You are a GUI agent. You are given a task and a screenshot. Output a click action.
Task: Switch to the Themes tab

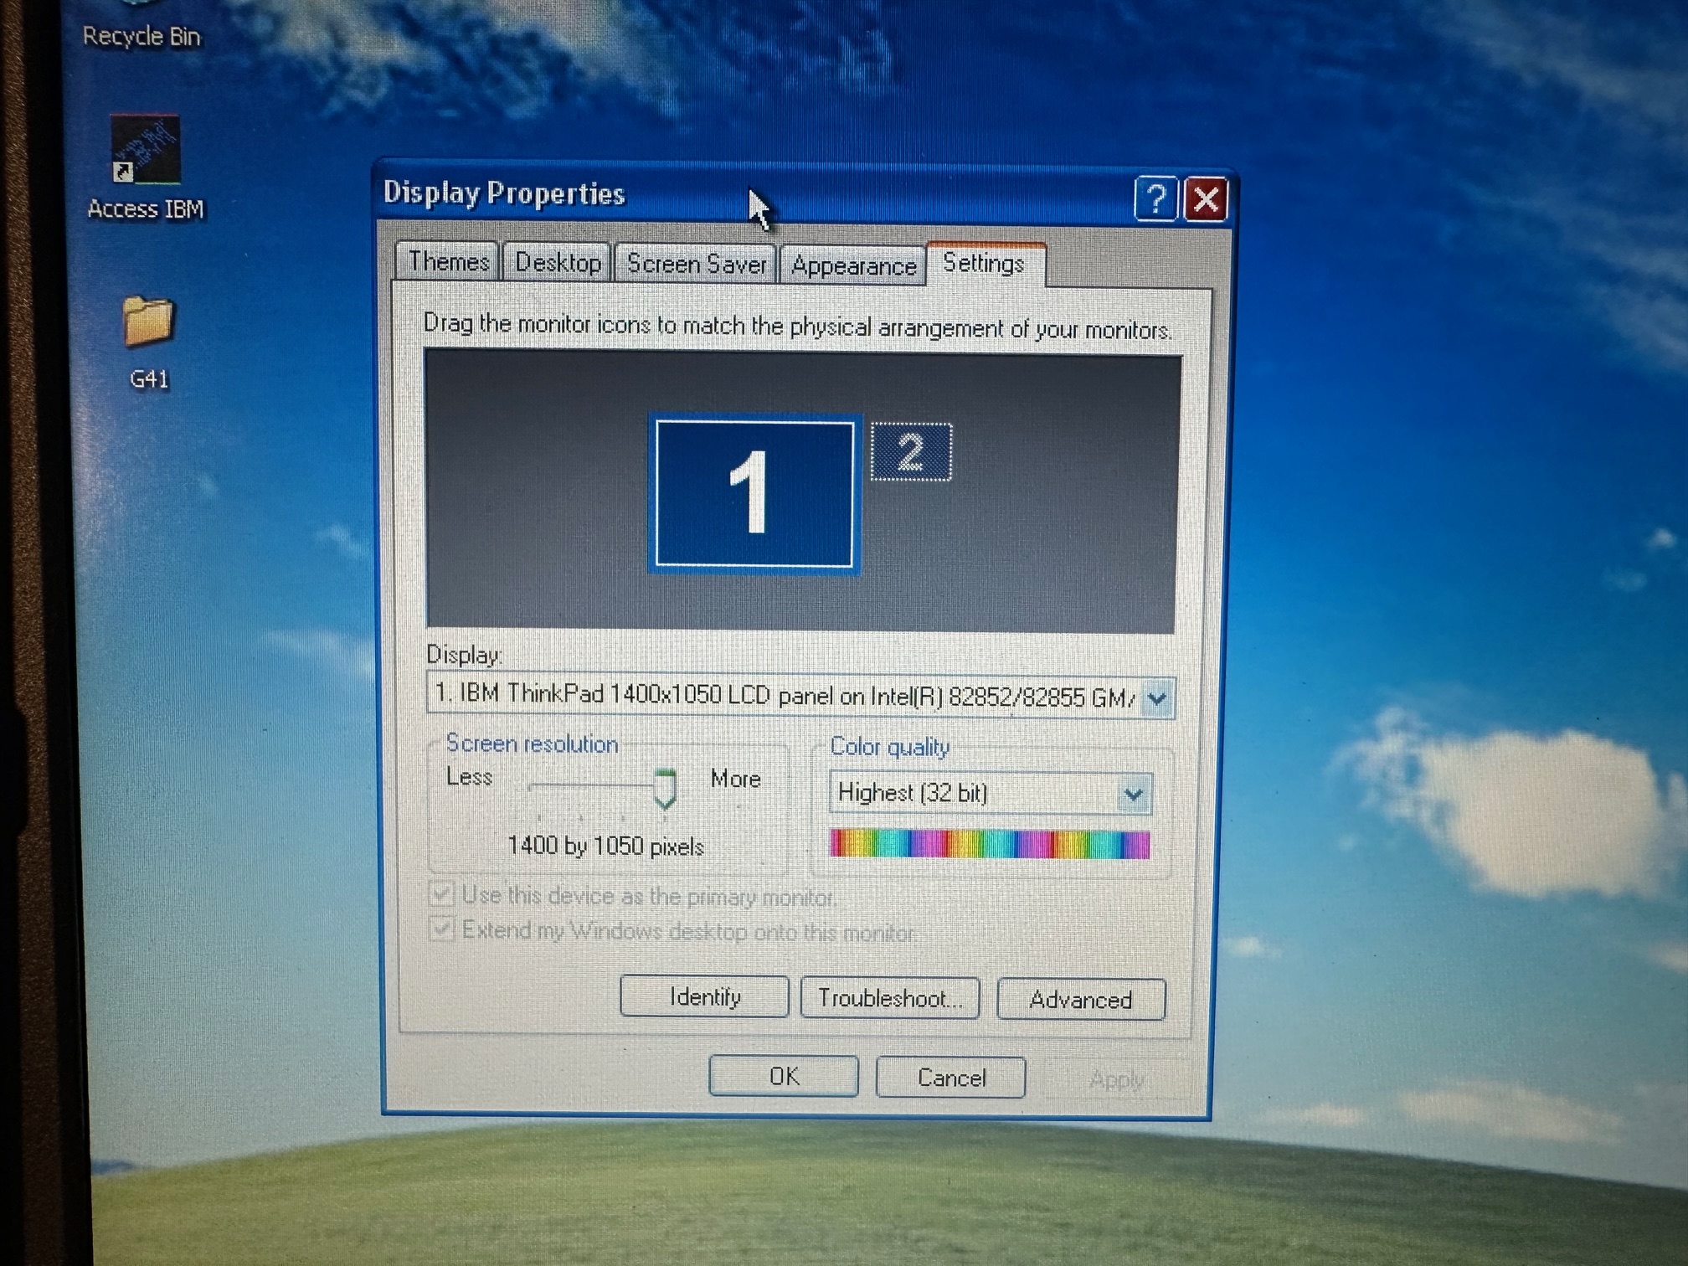(448, 262)
